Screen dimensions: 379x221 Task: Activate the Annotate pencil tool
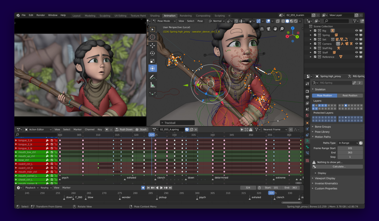153,77
